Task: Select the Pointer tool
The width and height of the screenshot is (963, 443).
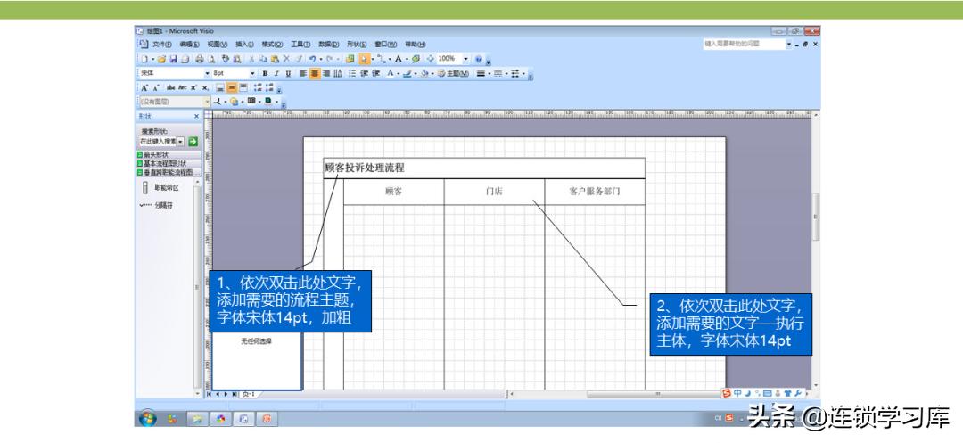Action: [364, 59]
